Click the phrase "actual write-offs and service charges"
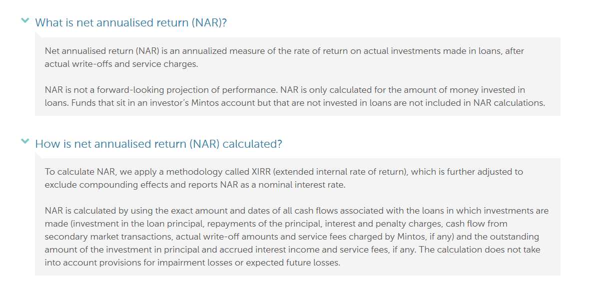This screenshot has height=293, width=591. [x=121, y=64]
